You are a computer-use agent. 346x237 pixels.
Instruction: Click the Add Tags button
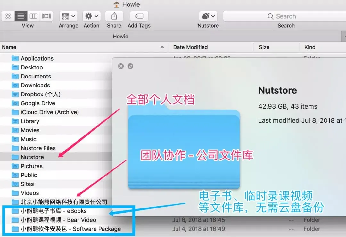(x=139, y=16)
